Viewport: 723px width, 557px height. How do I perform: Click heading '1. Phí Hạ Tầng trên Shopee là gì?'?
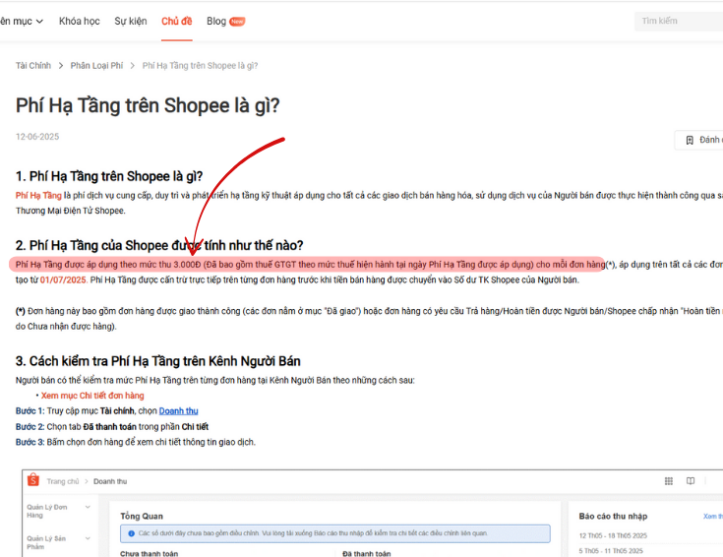[x=109, y=176]
